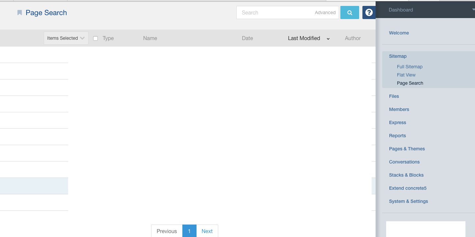The width and height of the screenshot is (475, 237).
Task: Sort by the Date column header
Action: click(248, 38)
